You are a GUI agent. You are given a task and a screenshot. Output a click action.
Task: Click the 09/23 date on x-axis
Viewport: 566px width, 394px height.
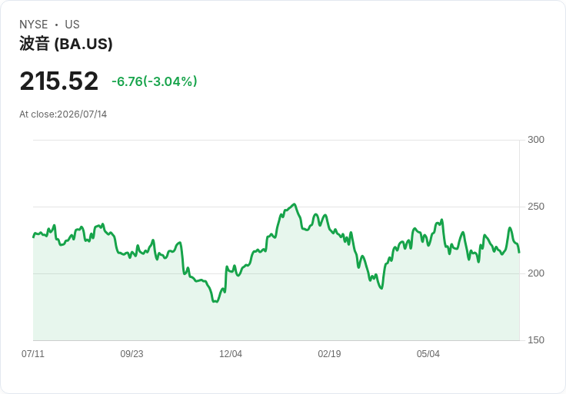click(x=132, y=353)
